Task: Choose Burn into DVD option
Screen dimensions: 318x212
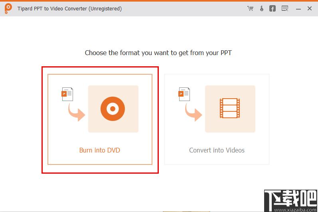Action: click(x=100, y=119)
